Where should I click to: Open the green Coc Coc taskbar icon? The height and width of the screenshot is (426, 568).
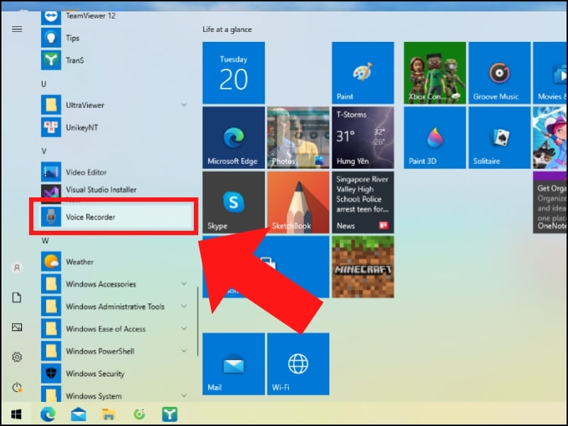click(139, 414)
